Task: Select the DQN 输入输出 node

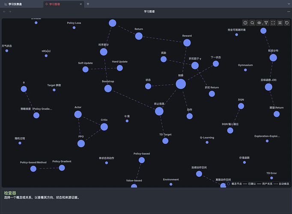Action: [230, 131]
